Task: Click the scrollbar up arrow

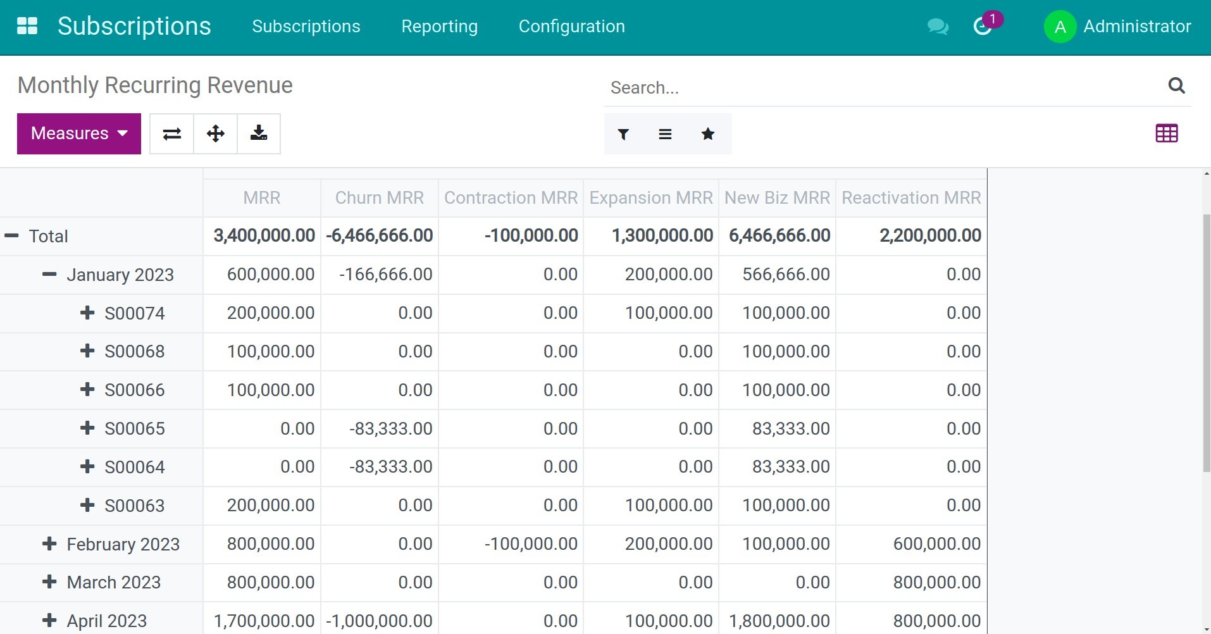Action: click(x=1207, y=173)
